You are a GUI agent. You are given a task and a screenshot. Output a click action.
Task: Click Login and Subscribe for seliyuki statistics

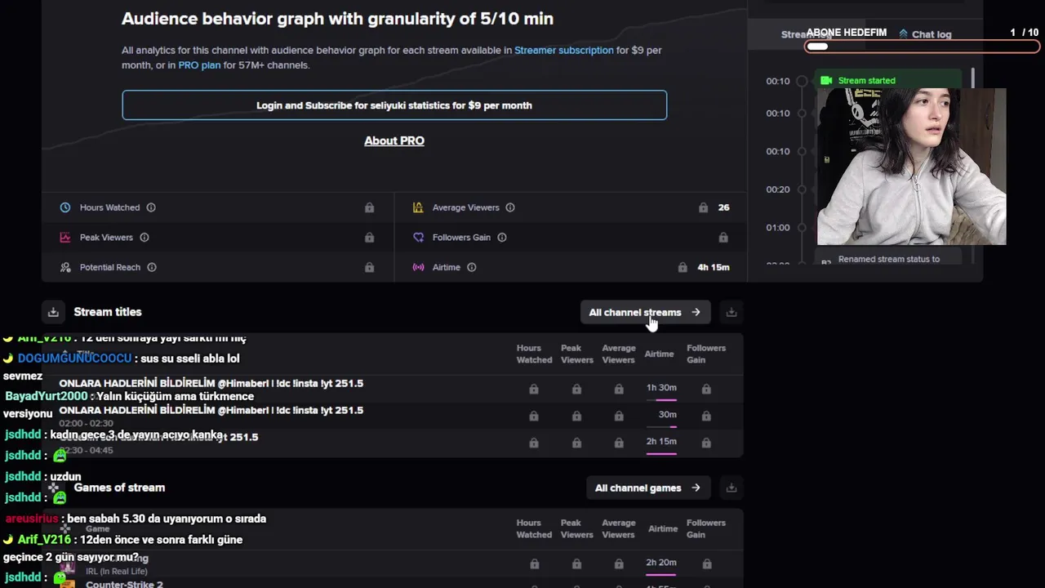pos(394,105)
